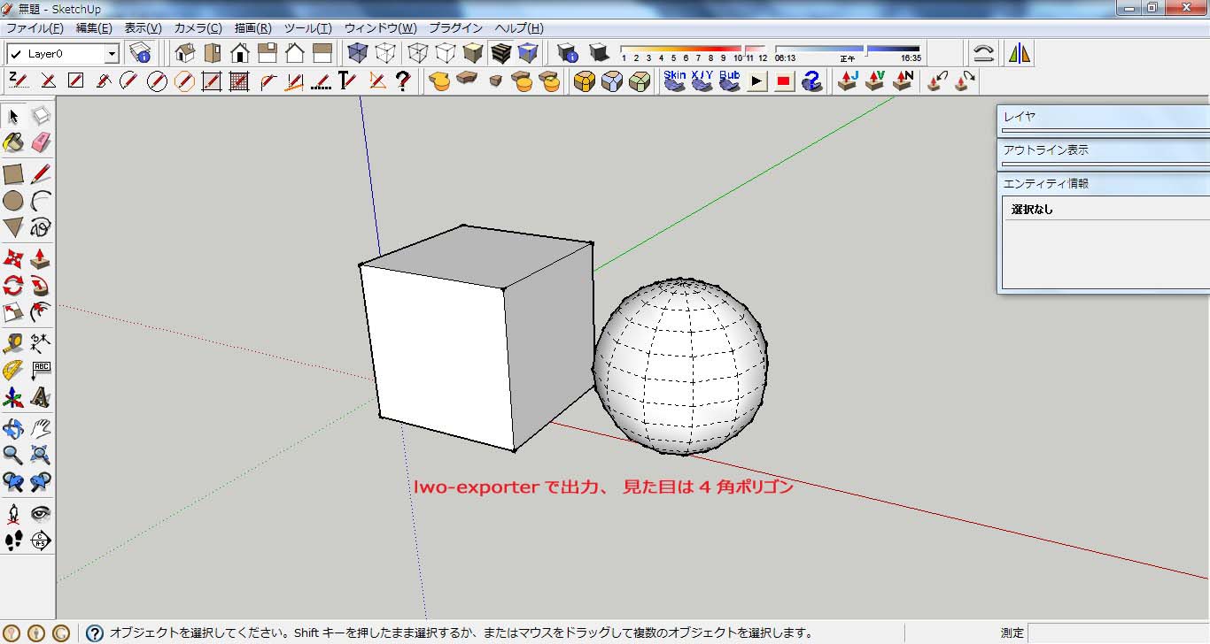1210x644 pixels.
Task: Collapse the エンティティ情報 panel
Action: coord(1104,183)
